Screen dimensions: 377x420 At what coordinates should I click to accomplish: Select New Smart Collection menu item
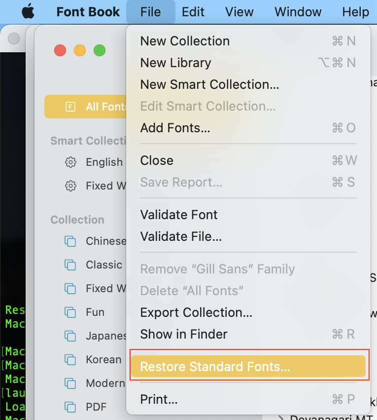[209, 84]
